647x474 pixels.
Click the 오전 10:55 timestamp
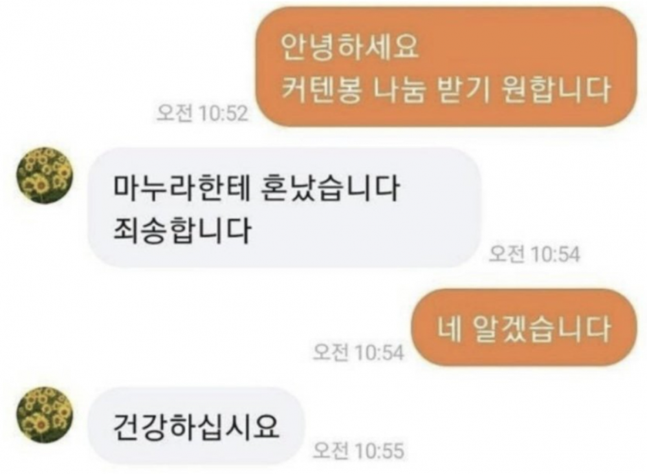(358, 451)
